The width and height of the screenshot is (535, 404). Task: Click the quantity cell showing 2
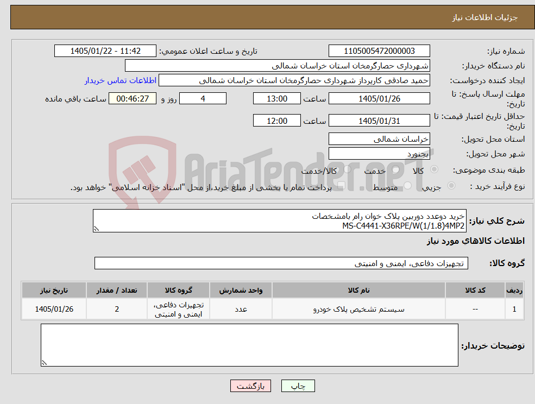tap(117, 309)
